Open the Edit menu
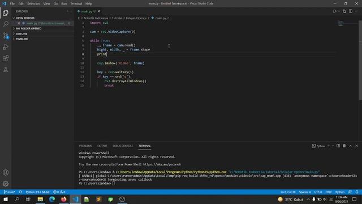Screen dimensions: 362x204 pyautogui.click(x=21, y=3)
